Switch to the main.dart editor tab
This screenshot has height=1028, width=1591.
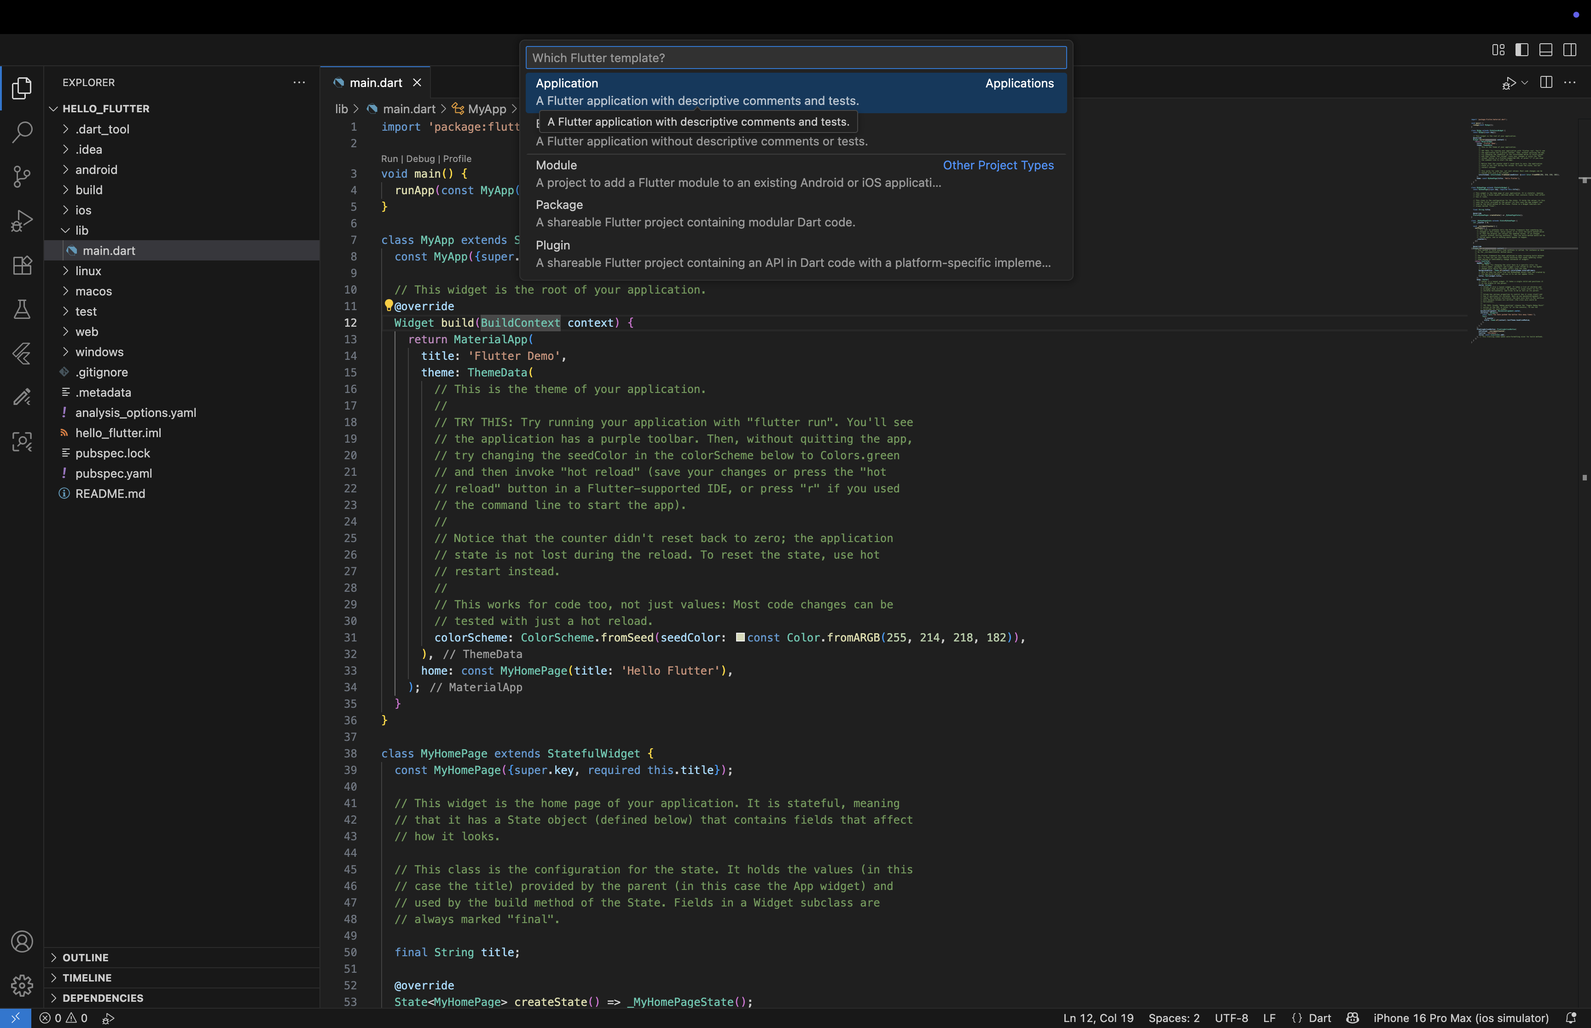point(376,83)
